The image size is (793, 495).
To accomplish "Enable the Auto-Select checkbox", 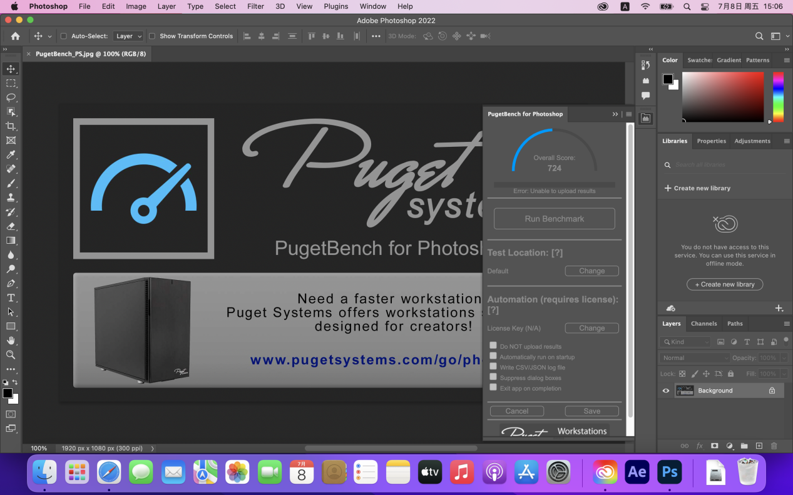I will coord(63,36).
